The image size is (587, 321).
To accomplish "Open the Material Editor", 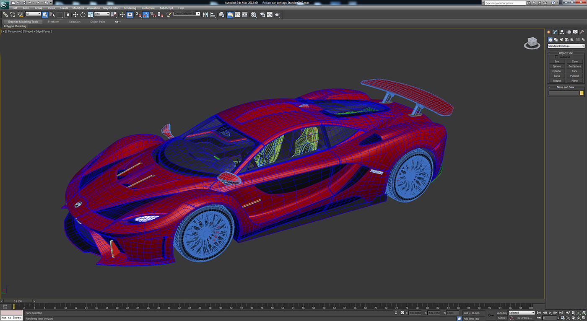I will coord(254,15).
